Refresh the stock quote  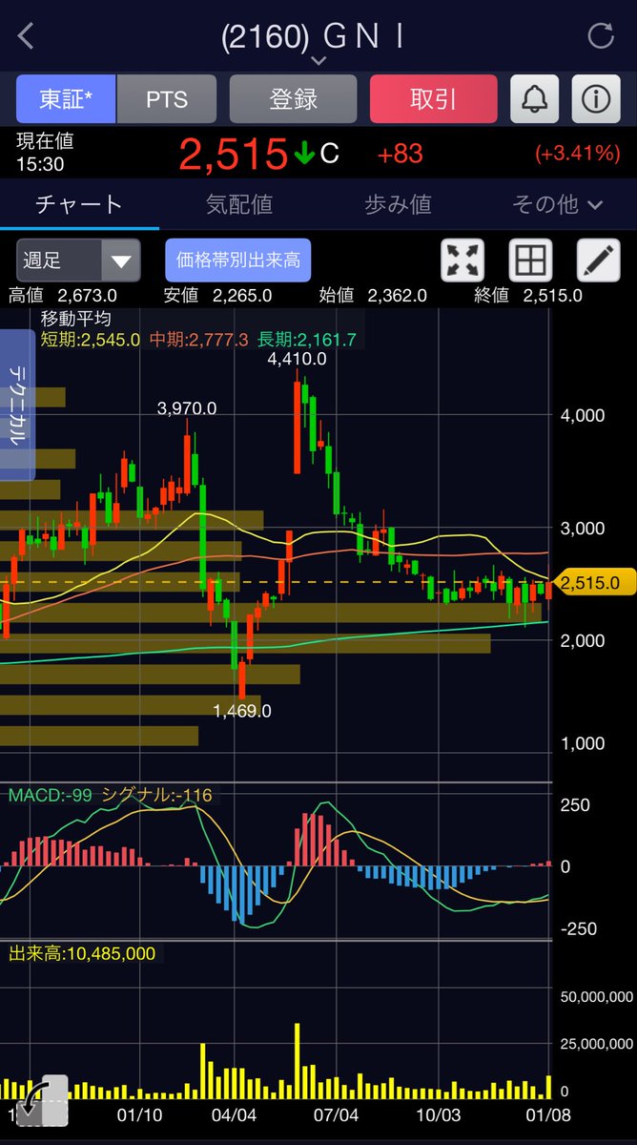[601, 37]
